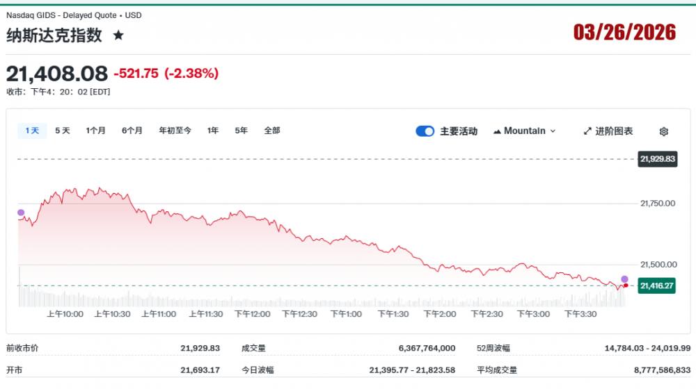Toggle the 主要活动 switch off
The width and height of the screenshot is (696, 389).
click(x=425, y=131)
